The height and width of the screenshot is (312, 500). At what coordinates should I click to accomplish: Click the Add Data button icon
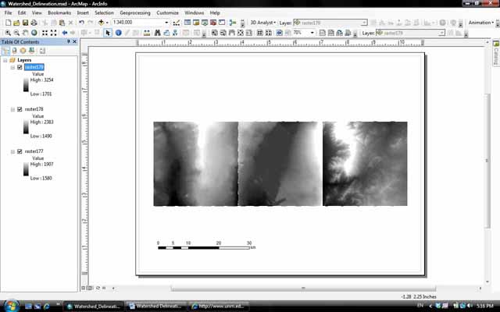tap(102, 23)
